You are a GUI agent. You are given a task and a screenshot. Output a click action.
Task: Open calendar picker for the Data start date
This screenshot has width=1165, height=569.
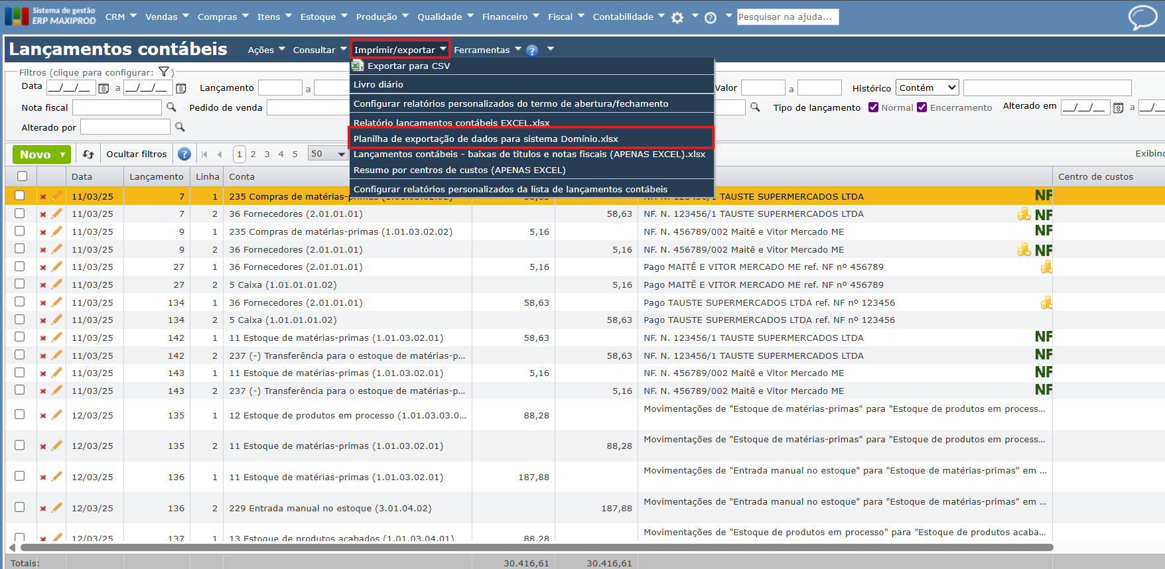point(103,88)
